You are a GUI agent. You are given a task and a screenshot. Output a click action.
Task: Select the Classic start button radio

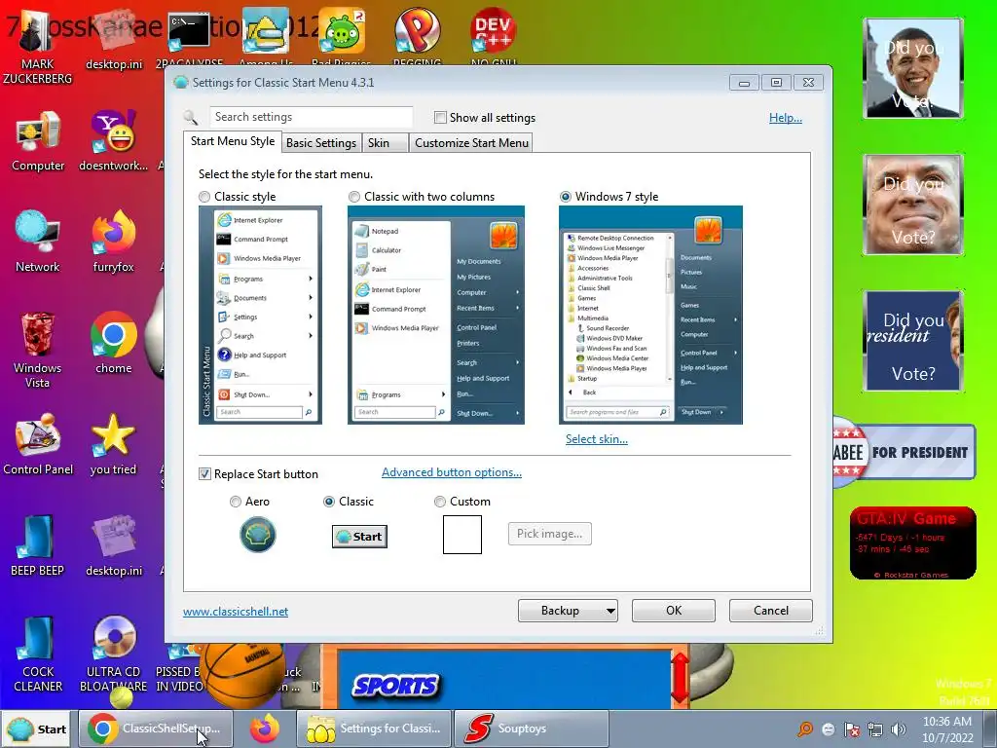coord(329,502)
